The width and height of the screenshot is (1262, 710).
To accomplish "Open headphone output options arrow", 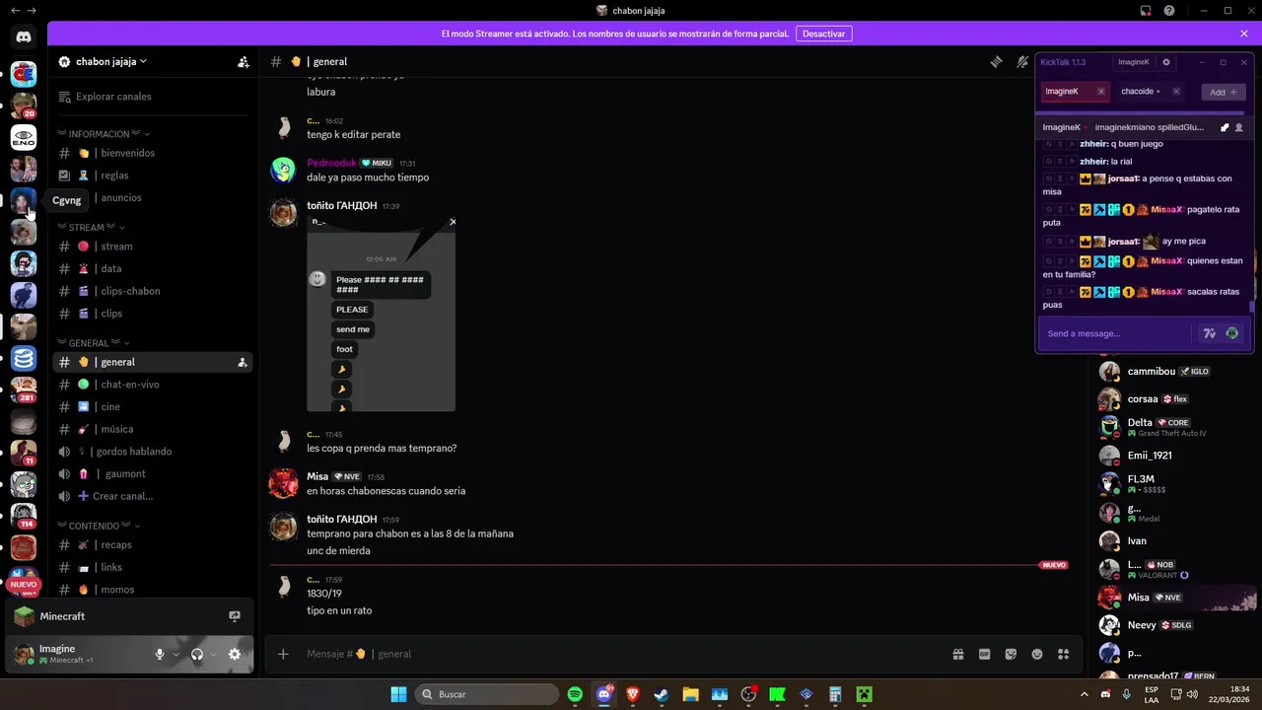I will (213, 654).
